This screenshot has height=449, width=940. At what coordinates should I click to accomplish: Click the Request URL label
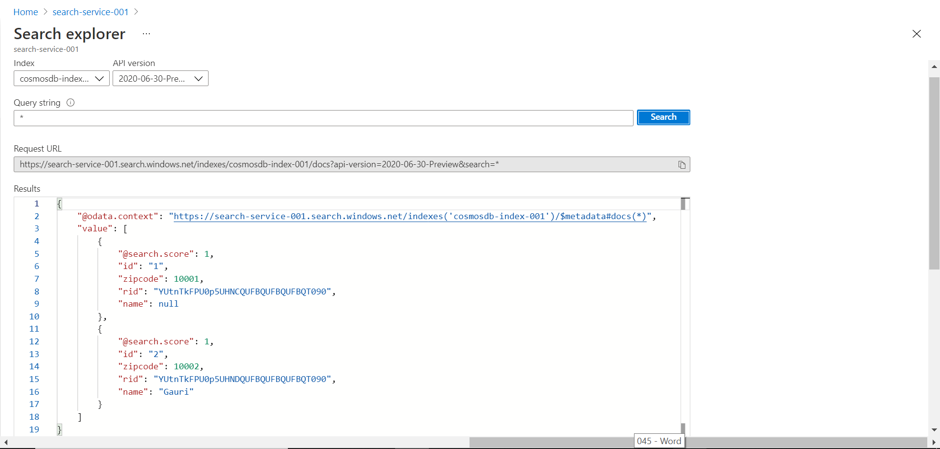click(x=38, y=149)
